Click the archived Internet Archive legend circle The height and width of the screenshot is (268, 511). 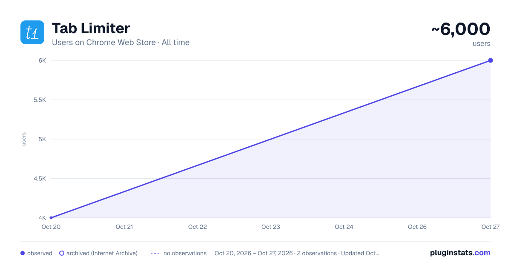[x=62, y=253]
